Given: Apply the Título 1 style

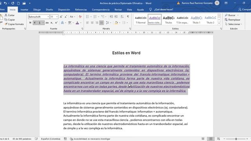Looking at the screenshot, I should coord(196,20).
